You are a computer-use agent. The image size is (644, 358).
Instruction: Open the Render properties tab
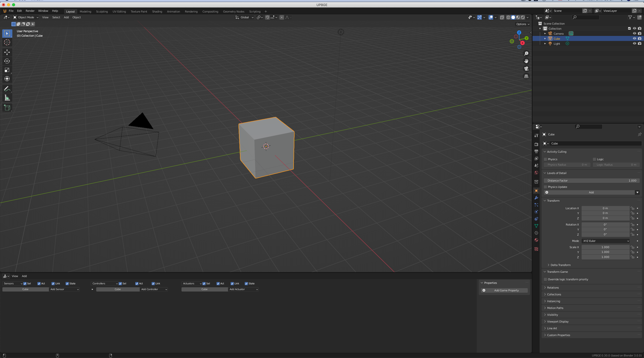pyautogui.click(x=536, y=144)
